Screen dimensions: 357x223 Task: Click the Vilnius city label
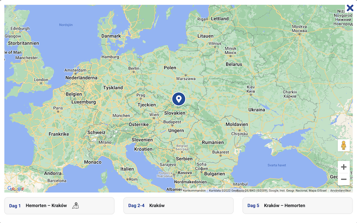click(x=215, y=43)
